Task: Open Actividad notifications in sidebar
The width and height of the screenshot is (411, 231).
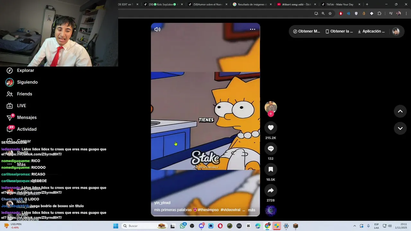Action: [21, 129]
